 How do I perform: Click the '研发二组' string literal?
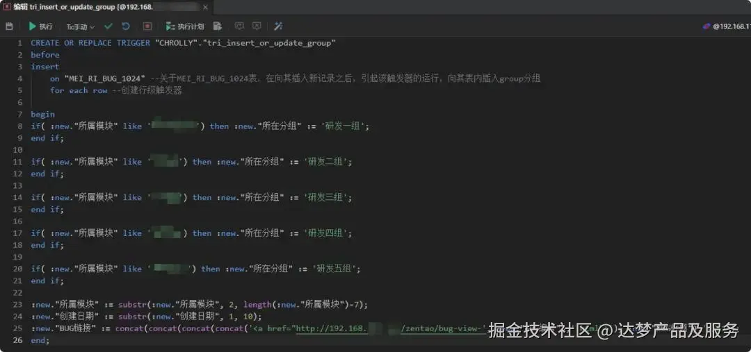(325, 162)
